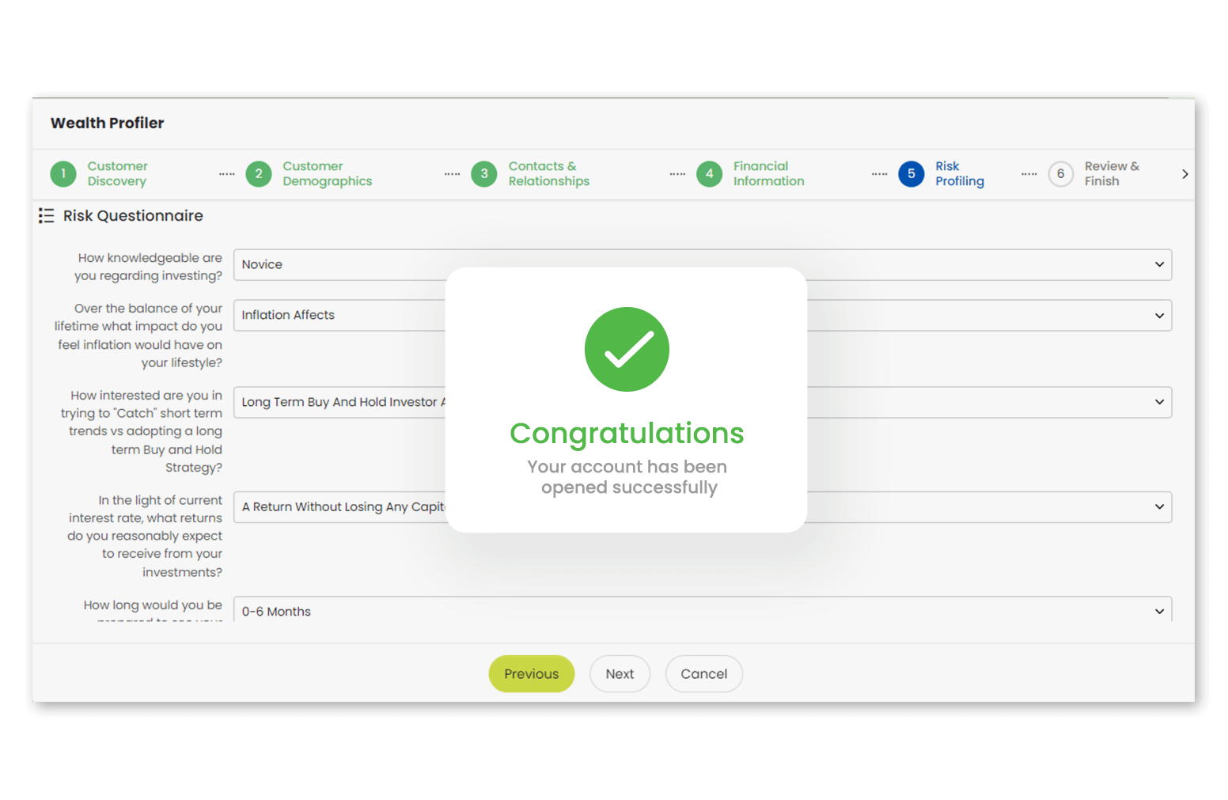Click the Next button
Viewport: 1228px width, 800px height.
[620, 673]
